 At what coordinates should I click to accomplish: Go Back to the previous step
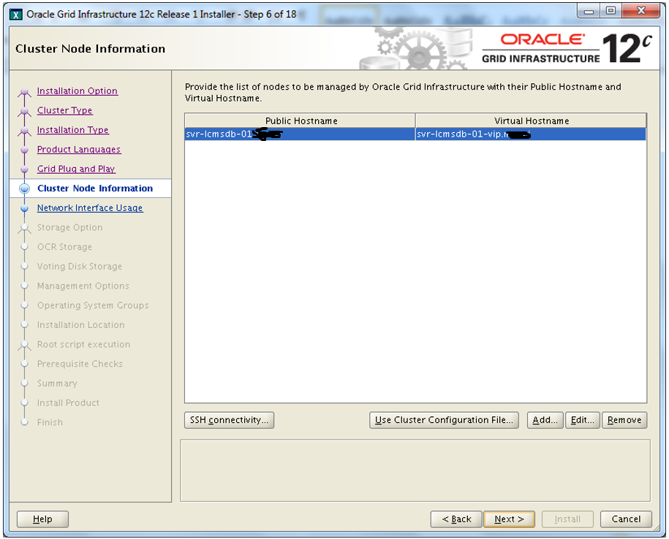click(x=456, y=519)
